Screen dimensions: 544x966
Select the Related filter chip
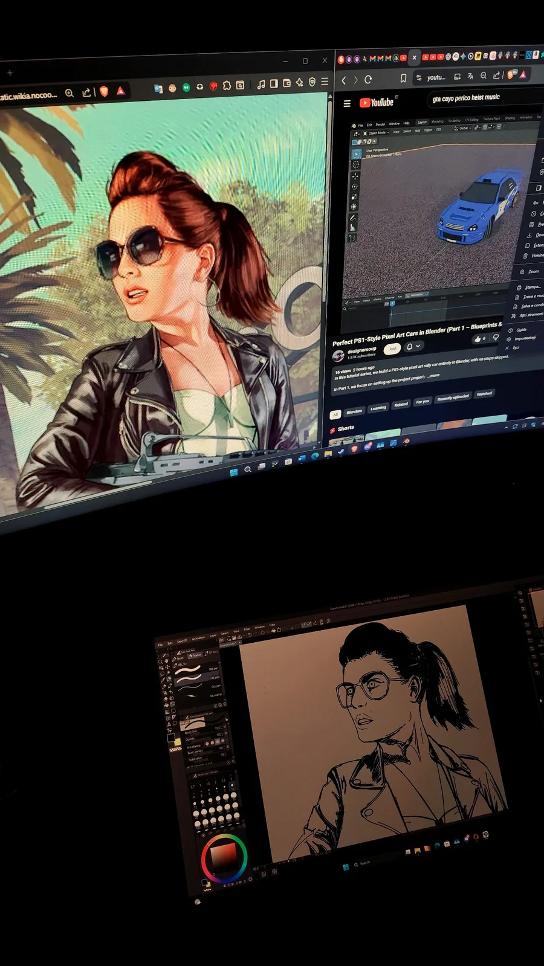click(x=401, y=404)
